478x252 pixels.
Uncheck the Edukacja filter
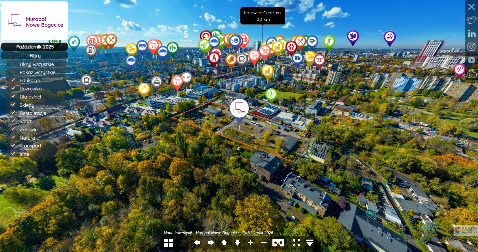[x=13, y=80]
